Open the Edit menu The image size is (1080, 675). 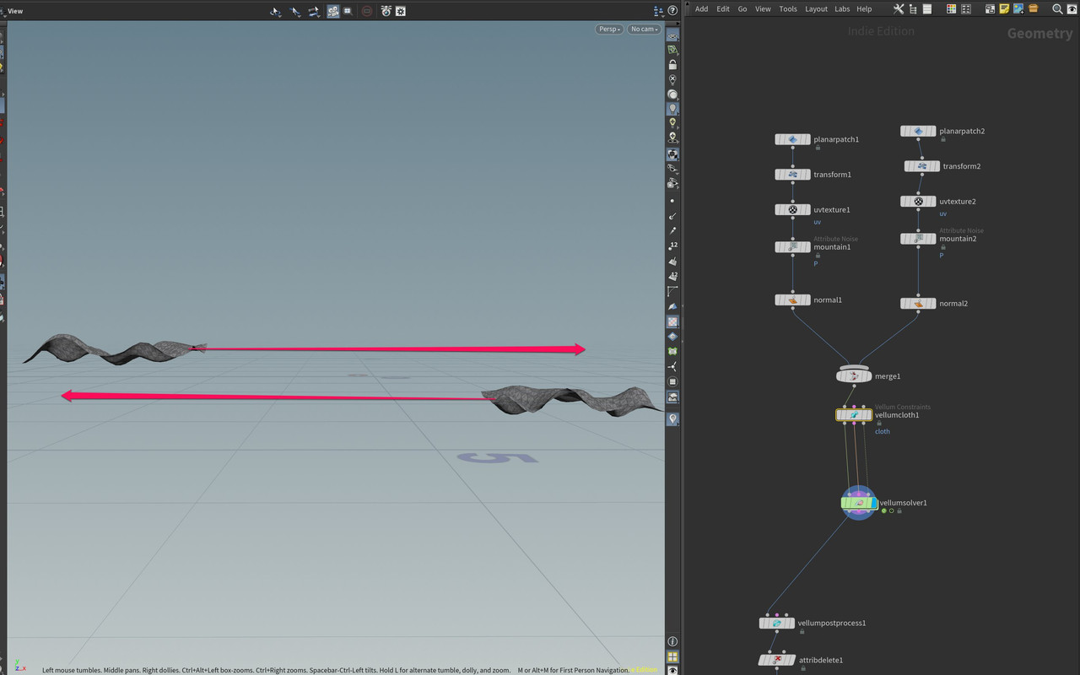(723, 8)
